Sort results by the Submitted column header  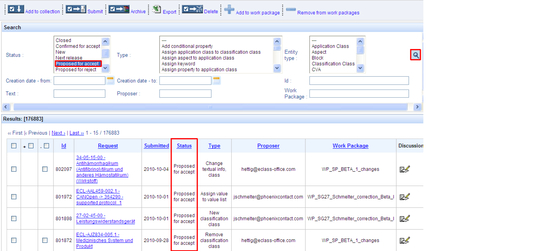[x=156, y=146]
